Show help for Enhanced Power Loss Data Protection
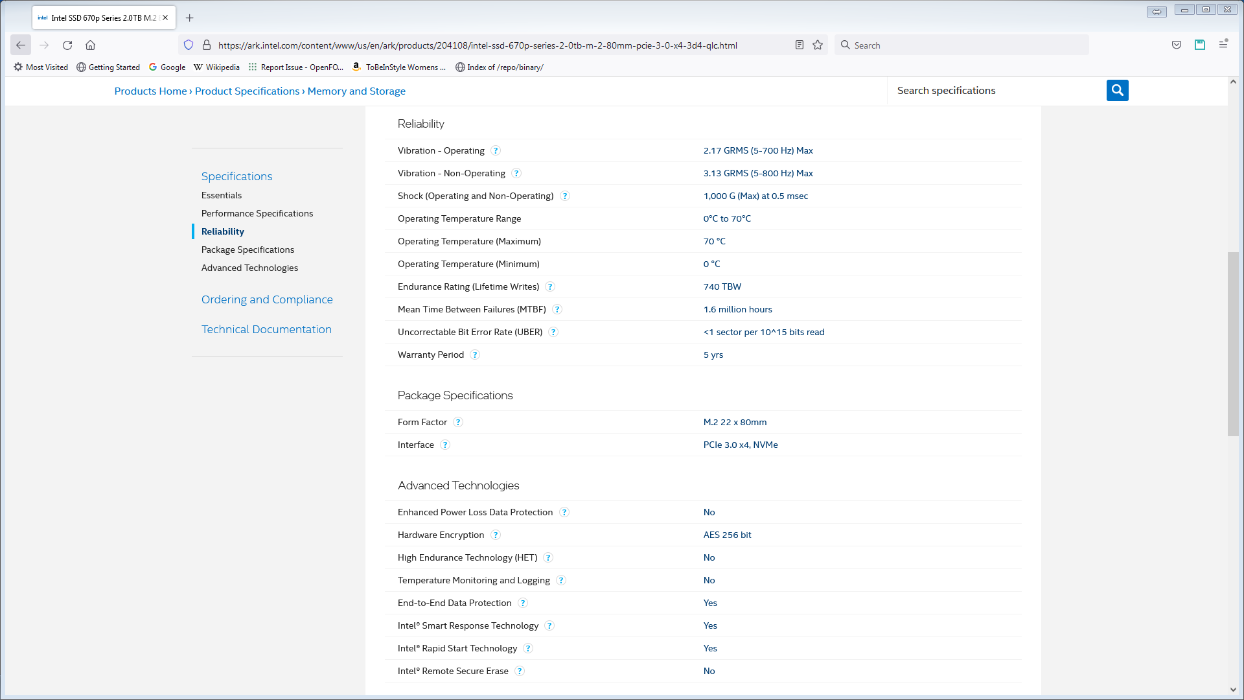The width and height of the screenshot is (1244, 700). [564, 513]
